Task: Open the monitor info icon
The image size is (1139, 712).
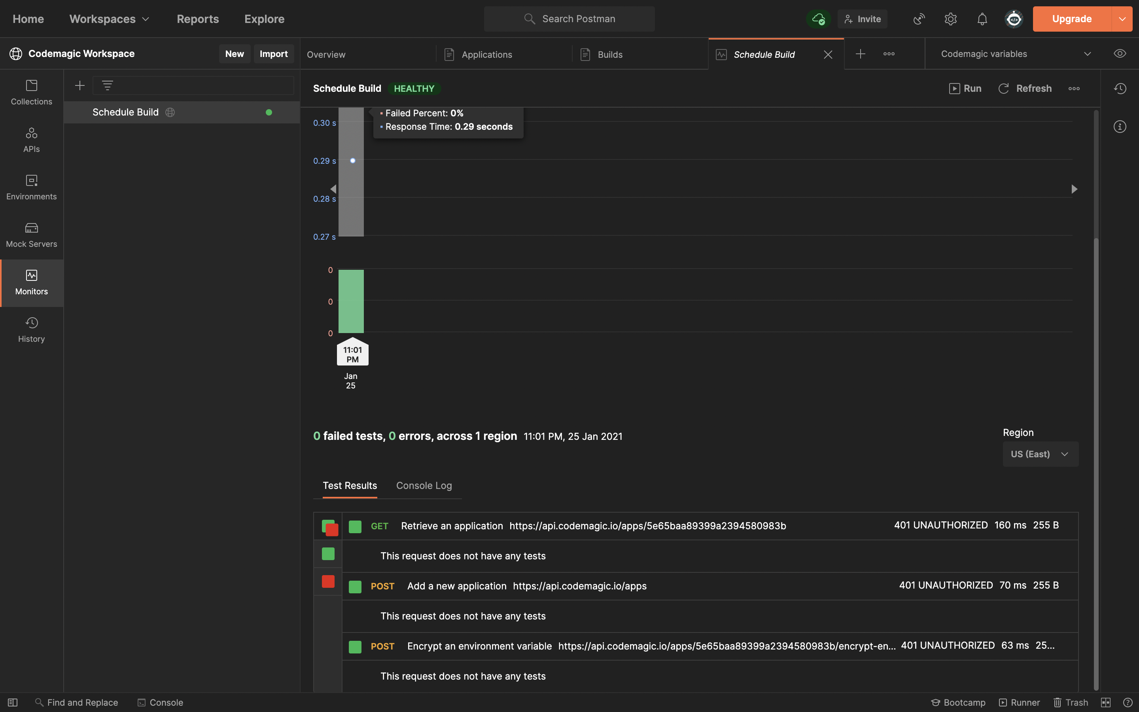Action: [1120, 127]
